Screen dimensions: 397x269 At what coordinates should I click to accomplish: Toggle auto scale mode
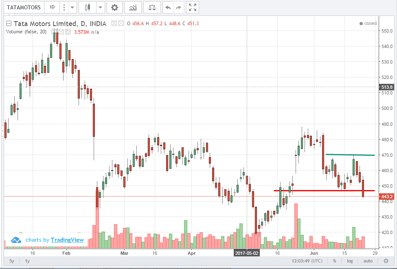click(368, 261)
